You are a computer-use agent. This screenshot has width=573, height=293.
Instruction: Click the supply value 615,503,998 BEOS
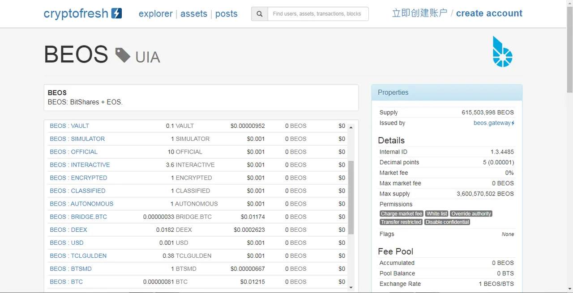click(487, 113)
